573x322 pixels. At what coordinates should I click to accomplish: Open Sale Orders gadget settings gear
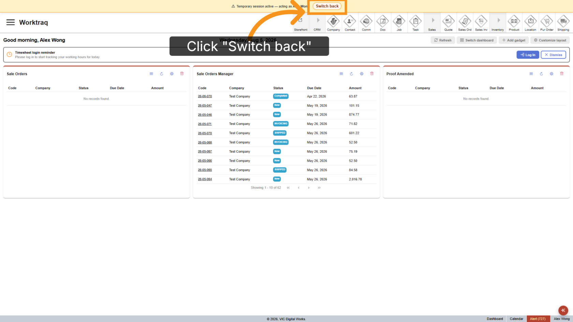pyautogui.click(x=172, y=74)
